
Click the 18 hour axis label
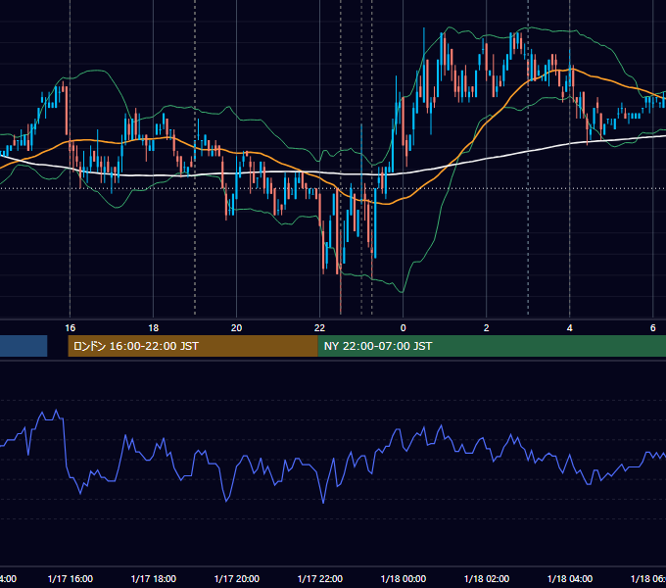(154, 328)
